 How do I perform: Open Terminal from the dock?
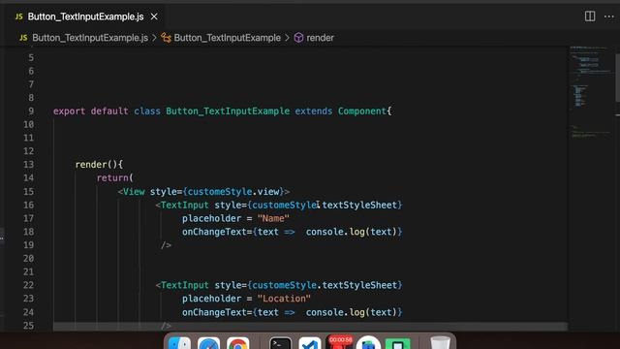pyautogui.click(x=280, y=342)
